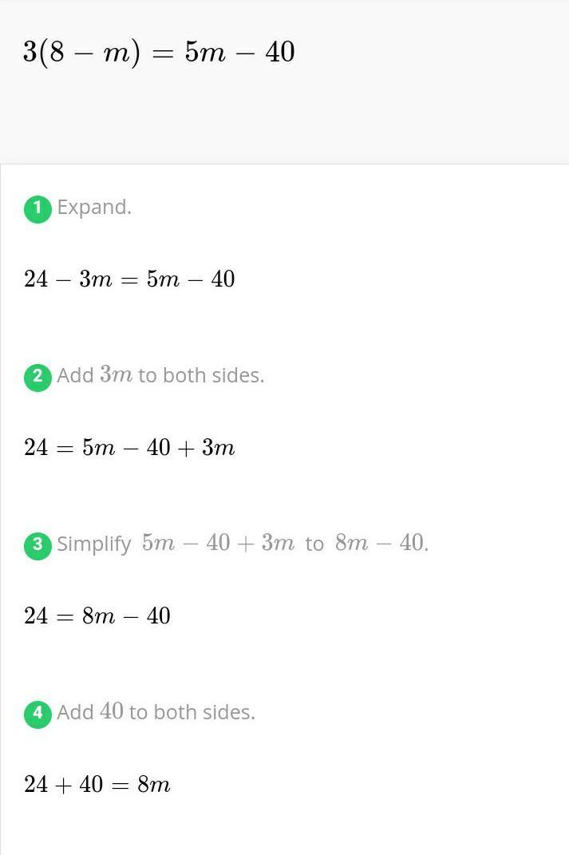Viewport: 569px width, 855px height.
Task: Click the equation 24 = 5m − 40 + 3m
Action: (129, 448)
